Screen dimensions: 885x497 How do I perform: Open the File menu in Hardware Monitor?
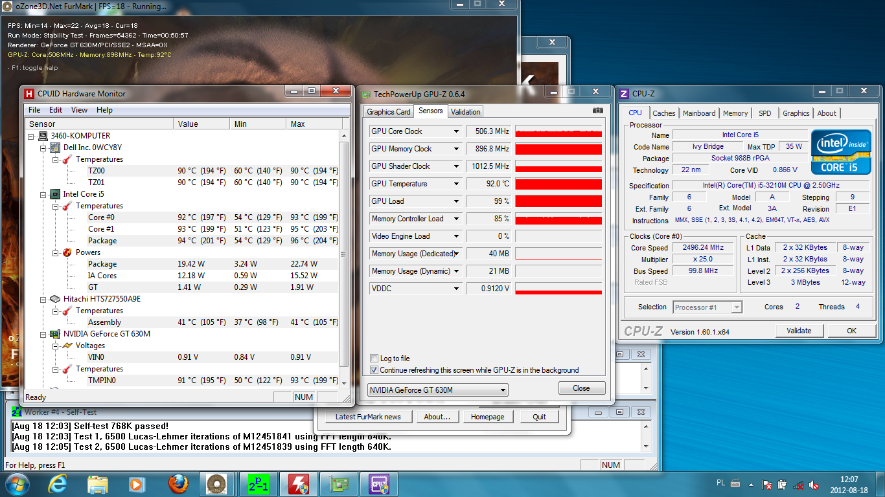34,110
